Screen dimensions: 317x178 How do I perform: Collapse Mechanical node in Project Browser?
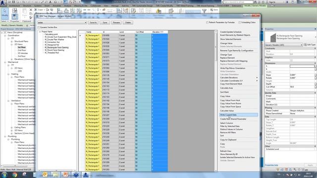[5, 62]
